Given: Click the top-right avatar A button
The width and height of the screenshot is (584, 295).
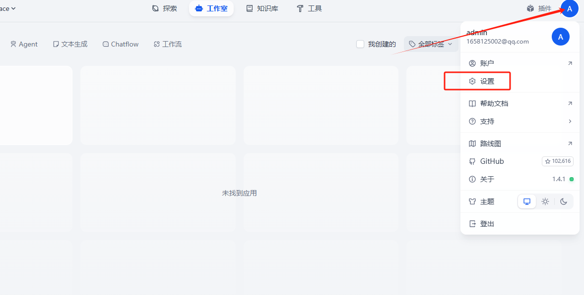Looking at the screenshot, I should 569,9.
